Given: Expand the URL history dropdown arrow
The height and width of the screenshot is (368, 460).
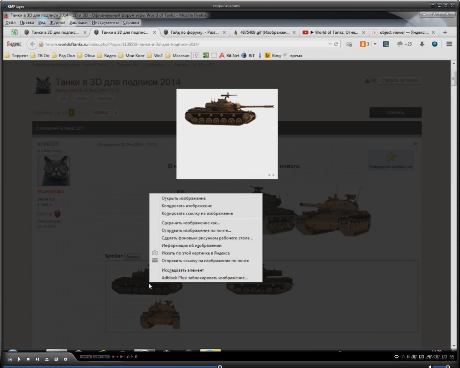Looking at the screenshot, I should (x=330, y=44).
